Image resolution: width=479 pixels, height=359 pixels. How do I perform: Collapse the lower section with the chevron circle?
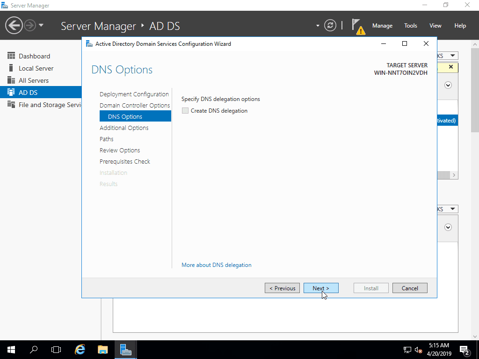(448, 227)
